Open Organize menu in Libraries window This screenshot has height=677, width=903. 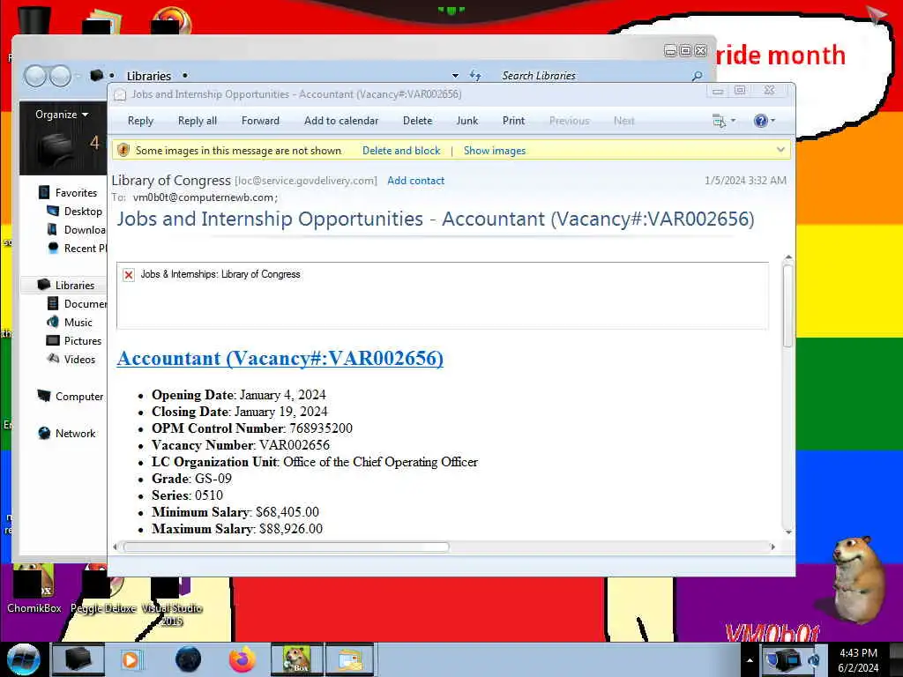click(x=62, y=115)
